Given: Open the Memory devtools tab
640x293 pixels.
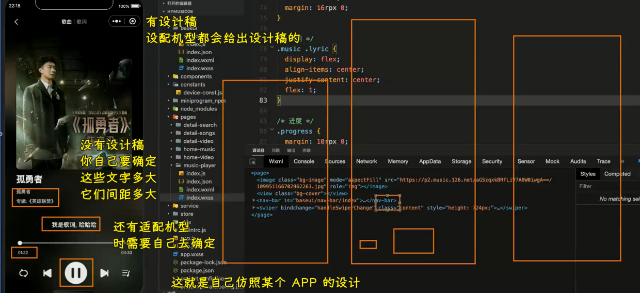Looking at the screenshot, I should click(398, 161).
